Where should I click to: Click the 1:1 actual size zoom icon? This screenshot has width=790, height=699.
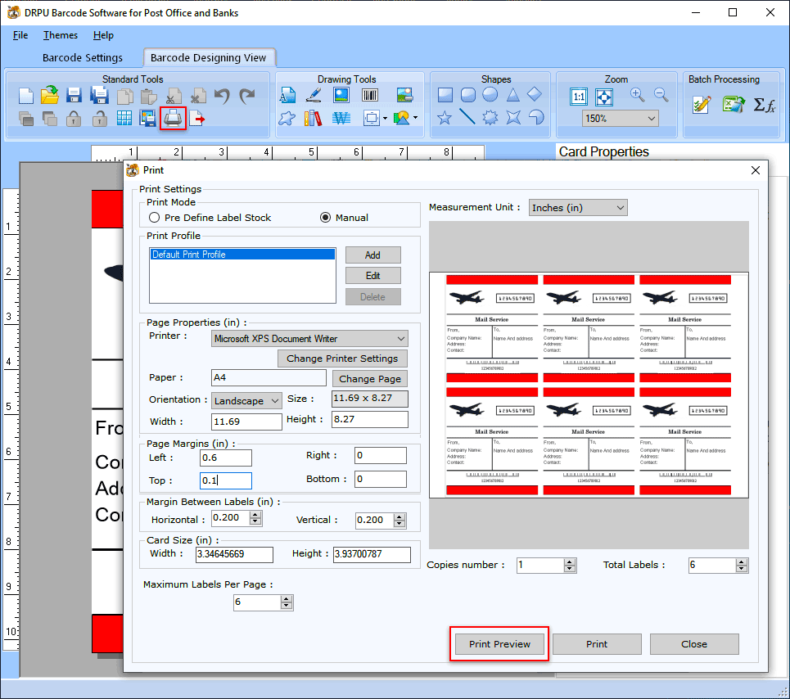pos(579,97)
